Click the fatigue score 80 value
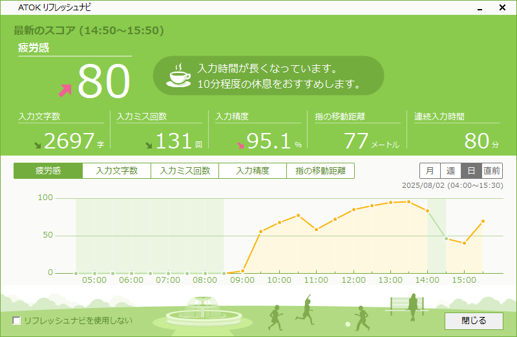 (103, 81)
